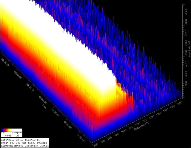Click the Freq= 143.049 MHz info line
Screen dimensions: 191x148
24,143
